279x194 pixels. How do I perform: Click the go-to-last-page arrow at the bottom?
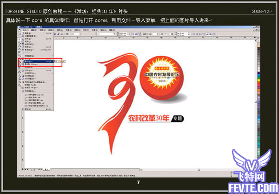coord(41,170)
